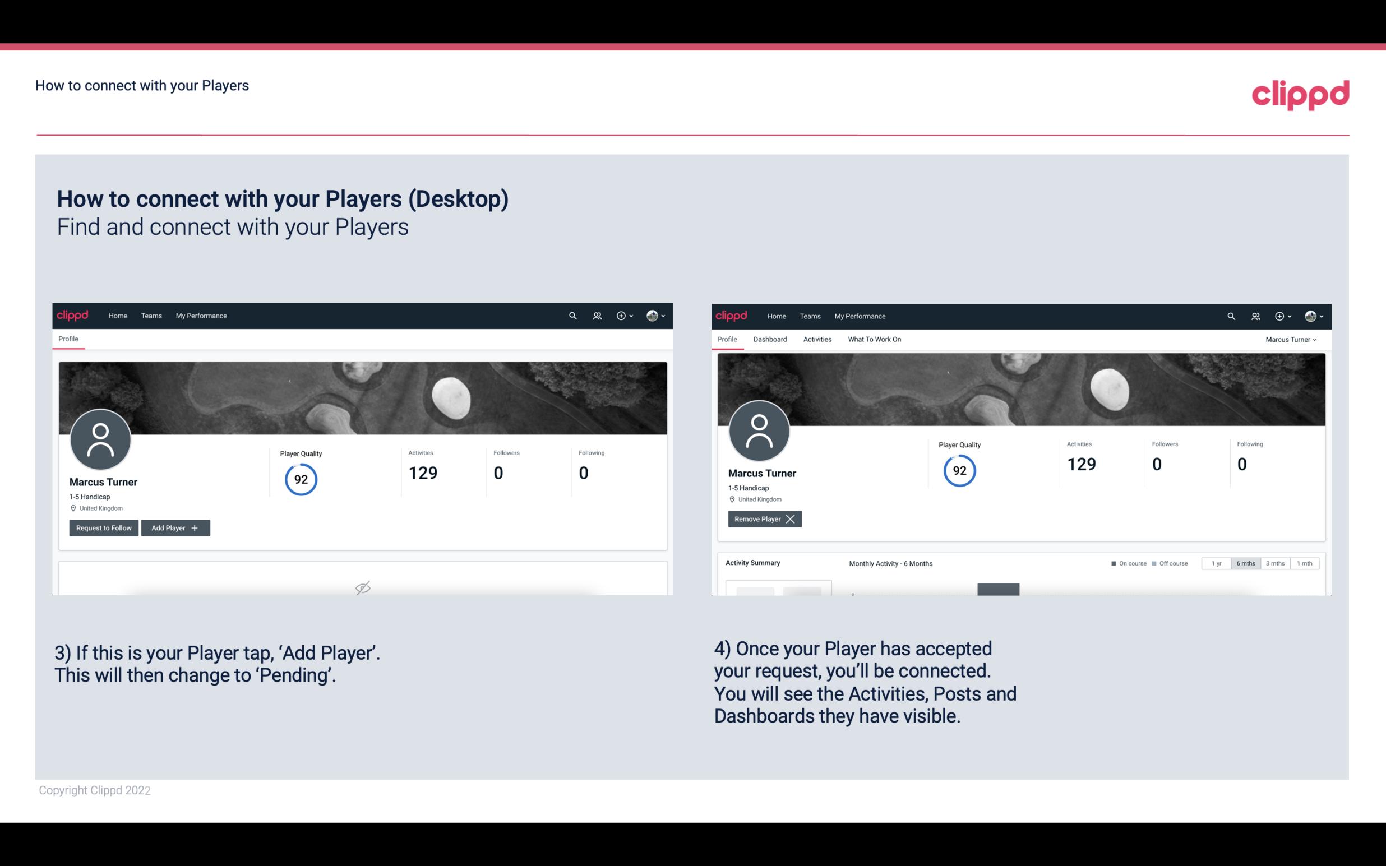Click the 'What To On' tab
1386x866 pixels.
874,339
